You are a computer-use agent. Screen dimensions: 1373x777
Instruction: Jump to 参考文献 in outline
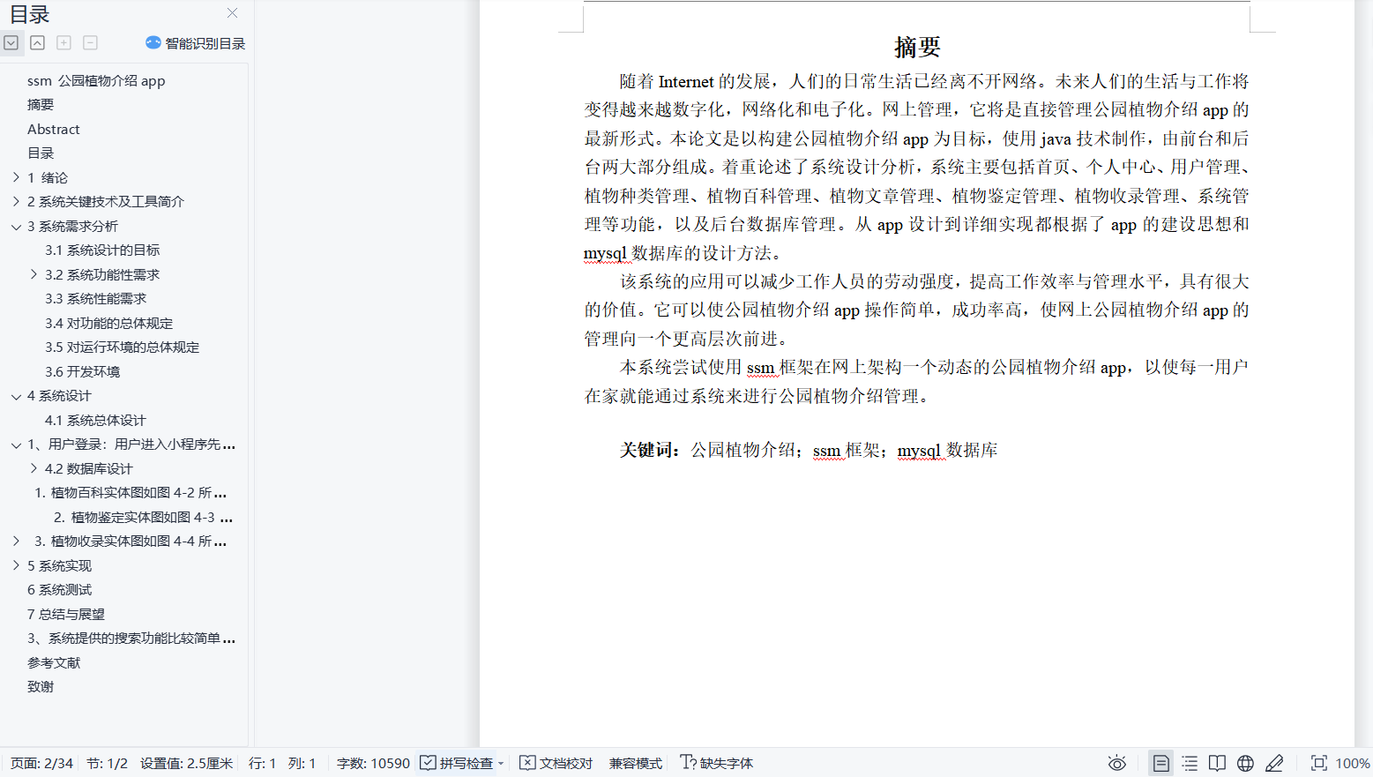coord(53,662)
